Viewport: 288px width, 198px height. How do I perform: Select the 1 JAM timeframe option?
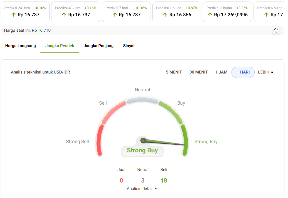pos(221,72)
